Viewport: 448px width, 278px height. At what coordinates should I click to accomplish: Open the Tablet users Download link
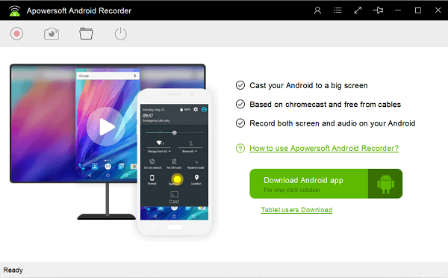click(296, 210)
